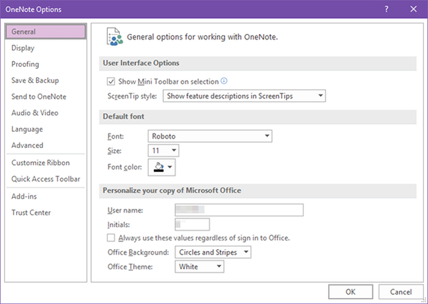Click the Font color label
The image size is (428, 304).
[x=125, y=167]
